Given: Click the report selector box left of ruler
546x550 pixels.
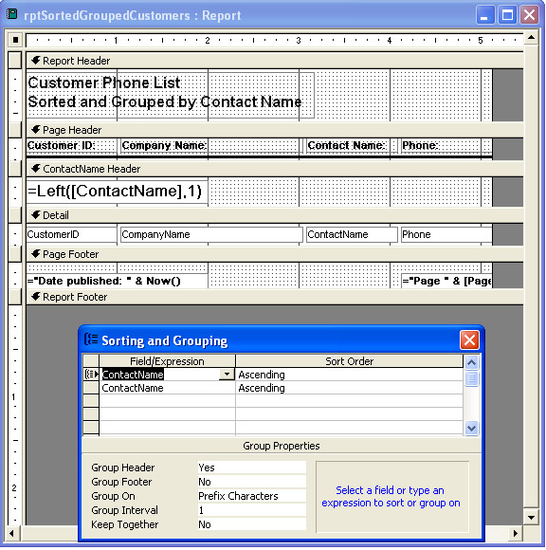Looking at the screenshot, I should point(15,40).
